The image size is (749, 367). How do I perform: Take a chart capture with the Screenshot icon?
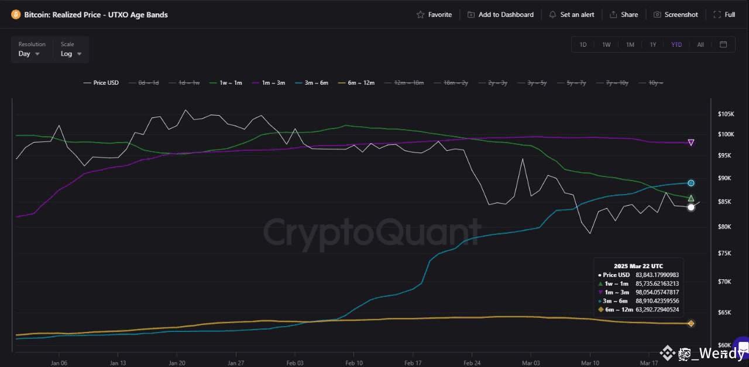(x=657, y=15)
